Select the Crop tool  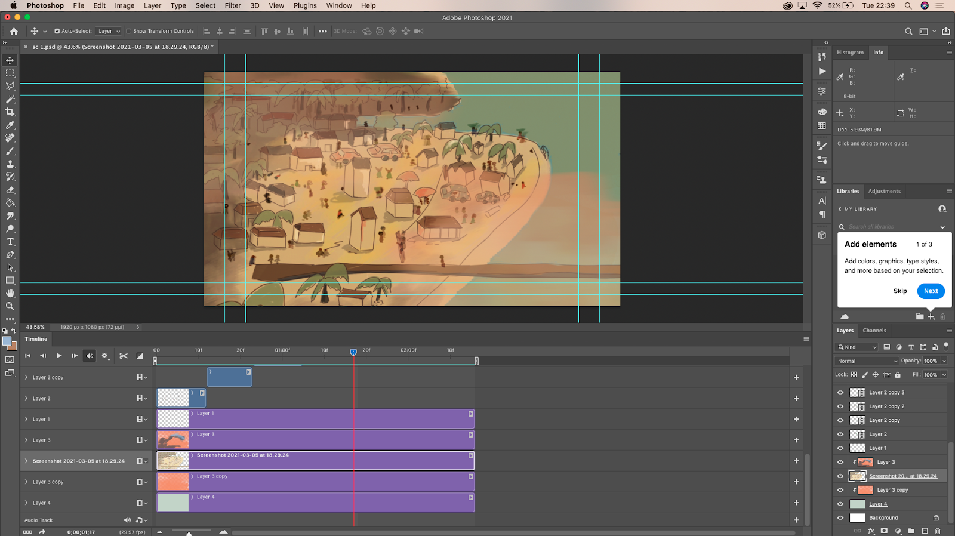[x=10, y=112]
